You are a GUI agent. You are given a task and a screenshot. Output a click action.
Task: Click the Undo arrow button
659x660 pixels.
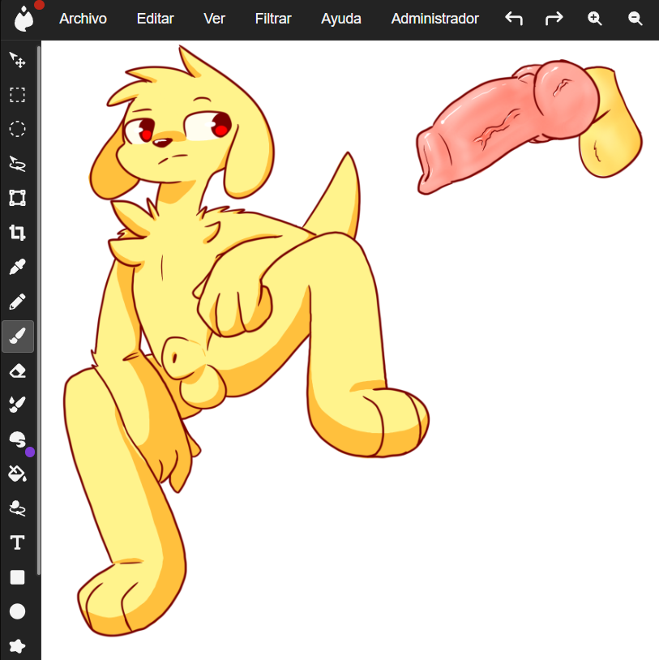coord(514,19)
